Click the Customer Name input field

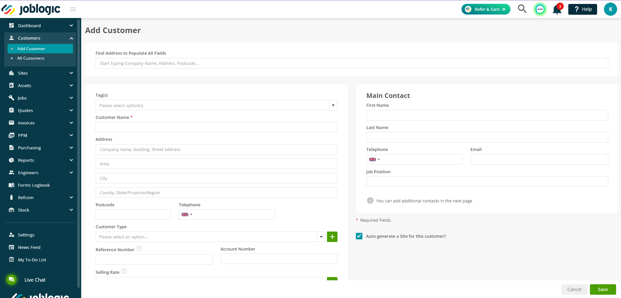click(x=216, y=127)
